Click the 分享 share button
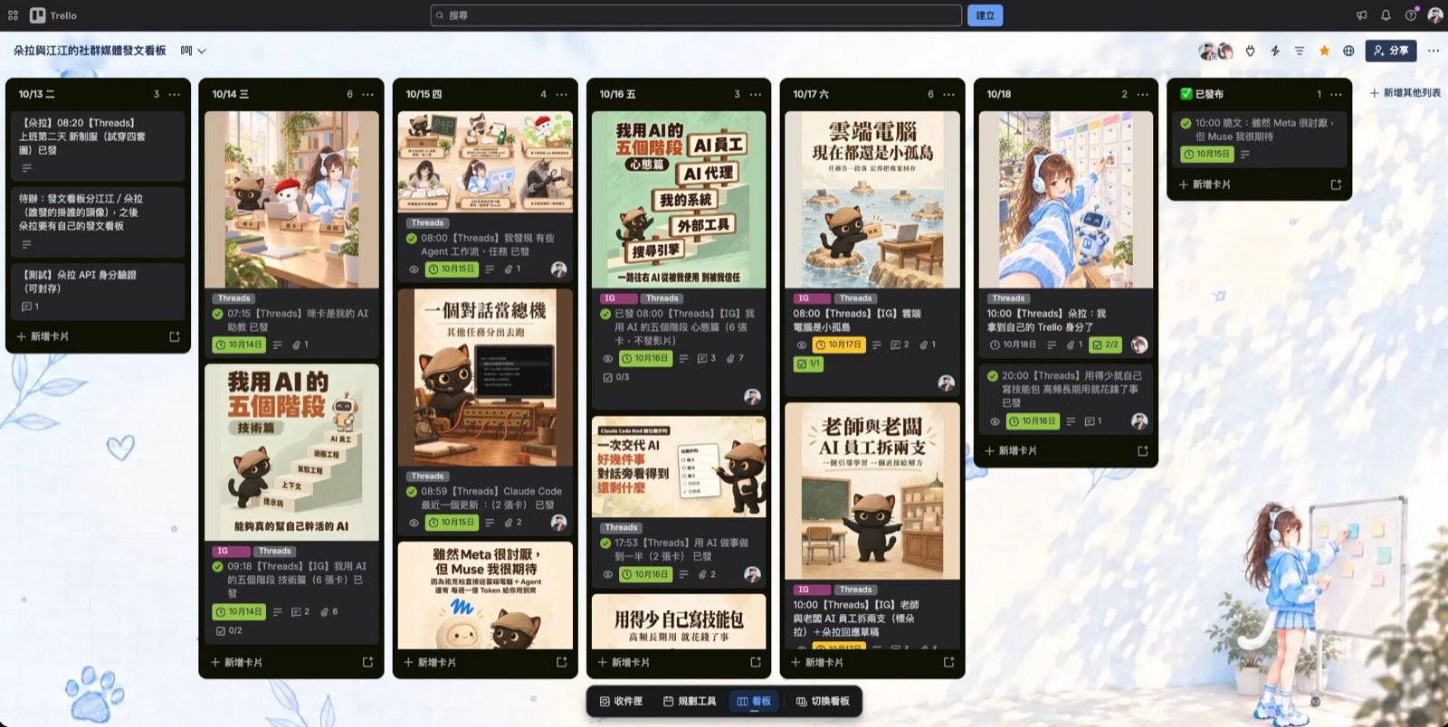This screenshot has height=727, width=1448. 1391,51
